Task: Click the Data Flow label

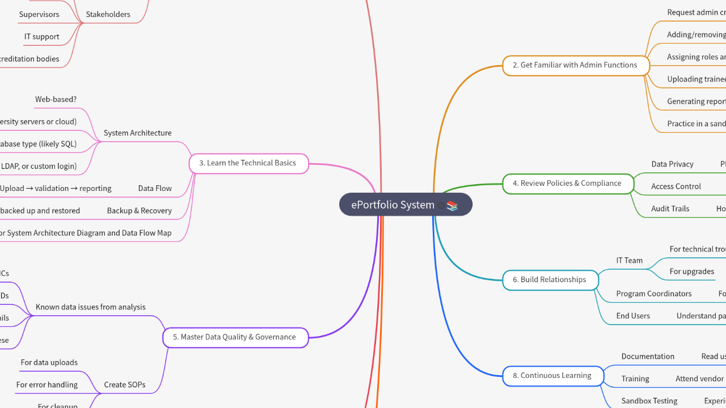Action: pyautogui.click(x=154, y=188)
